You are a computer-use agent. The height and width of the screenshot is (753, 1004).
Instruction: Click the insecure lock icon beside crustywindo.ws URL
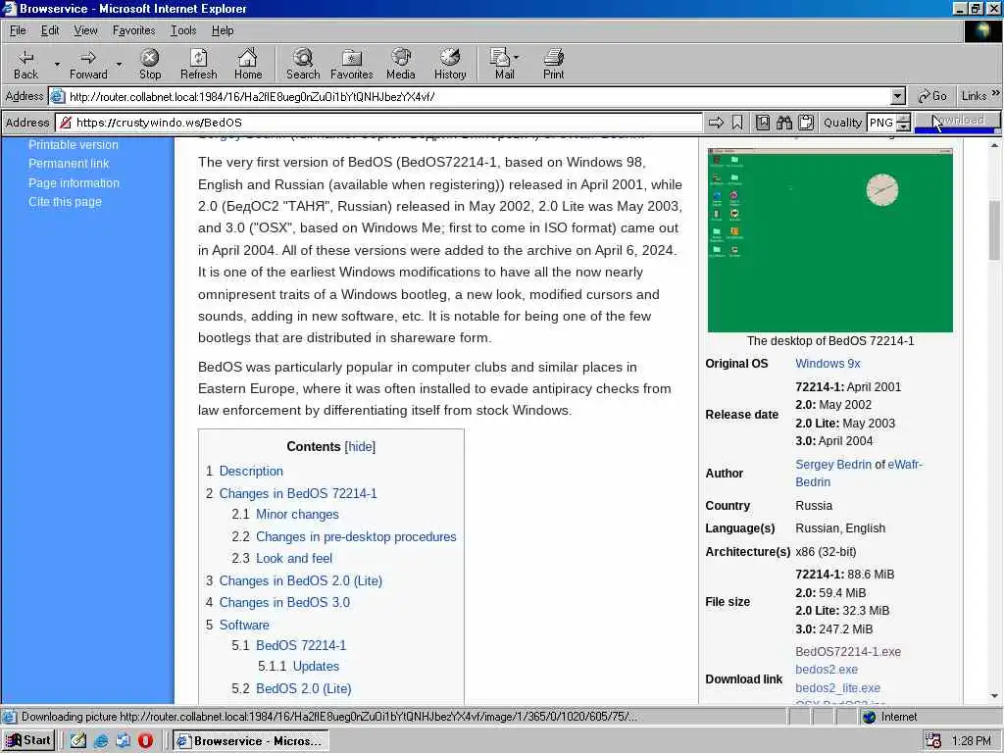pyautogui.click(x=66, y=123)
